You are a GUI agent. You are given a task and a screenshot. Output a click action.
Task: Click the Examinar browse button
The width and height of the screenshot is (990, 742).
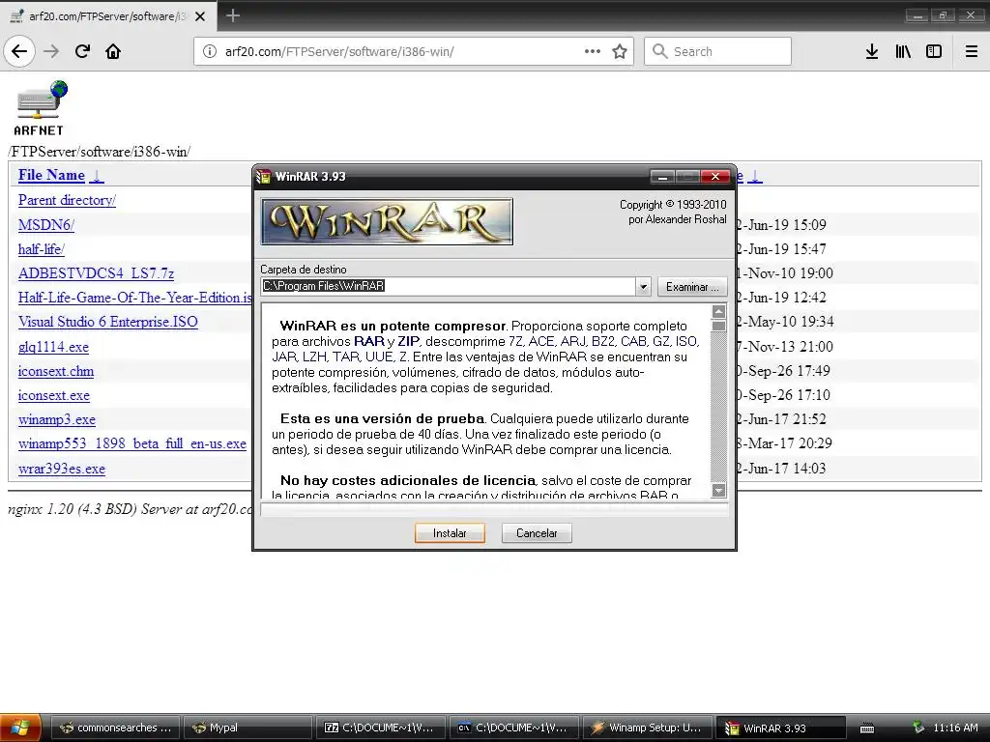click(x=692, y=287)
